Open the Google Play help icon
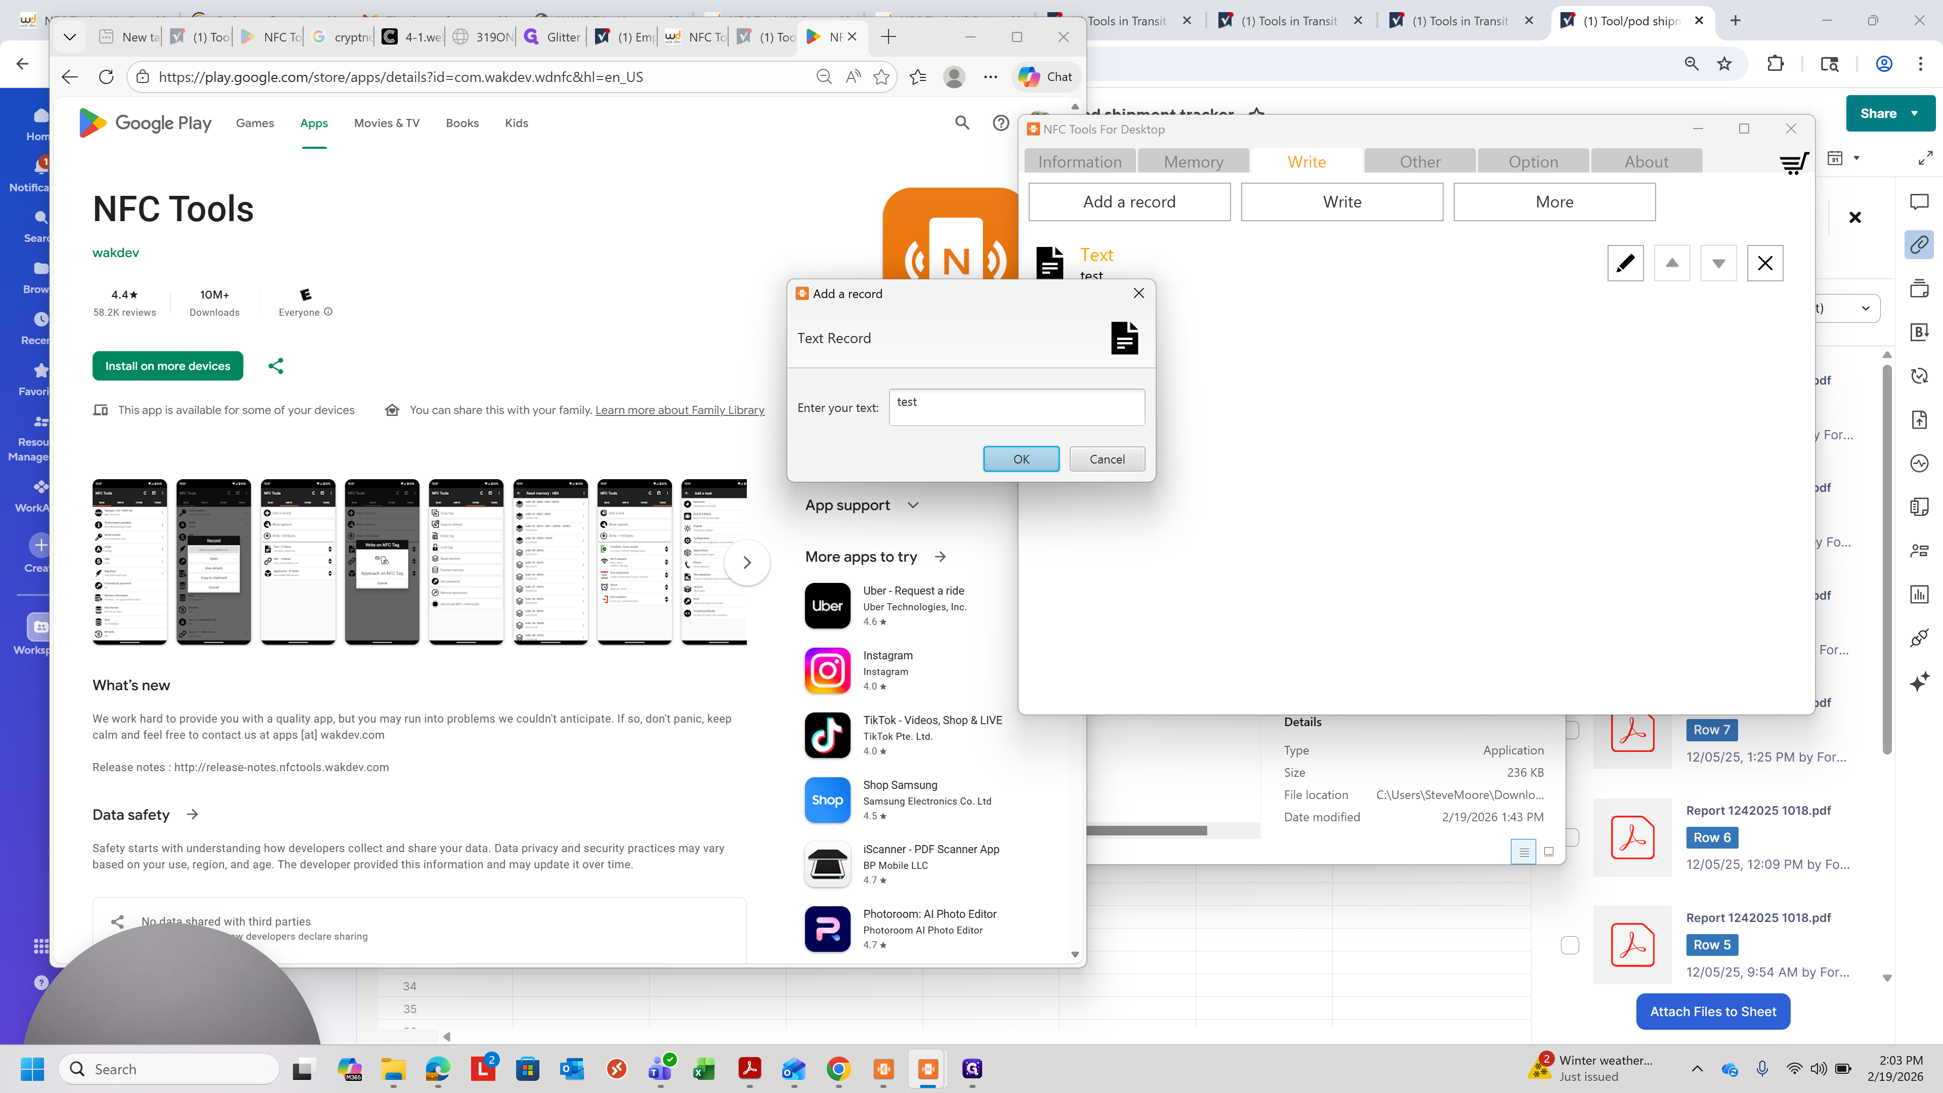Viewport: 1943px width, 1093px height. (1001, 123)
